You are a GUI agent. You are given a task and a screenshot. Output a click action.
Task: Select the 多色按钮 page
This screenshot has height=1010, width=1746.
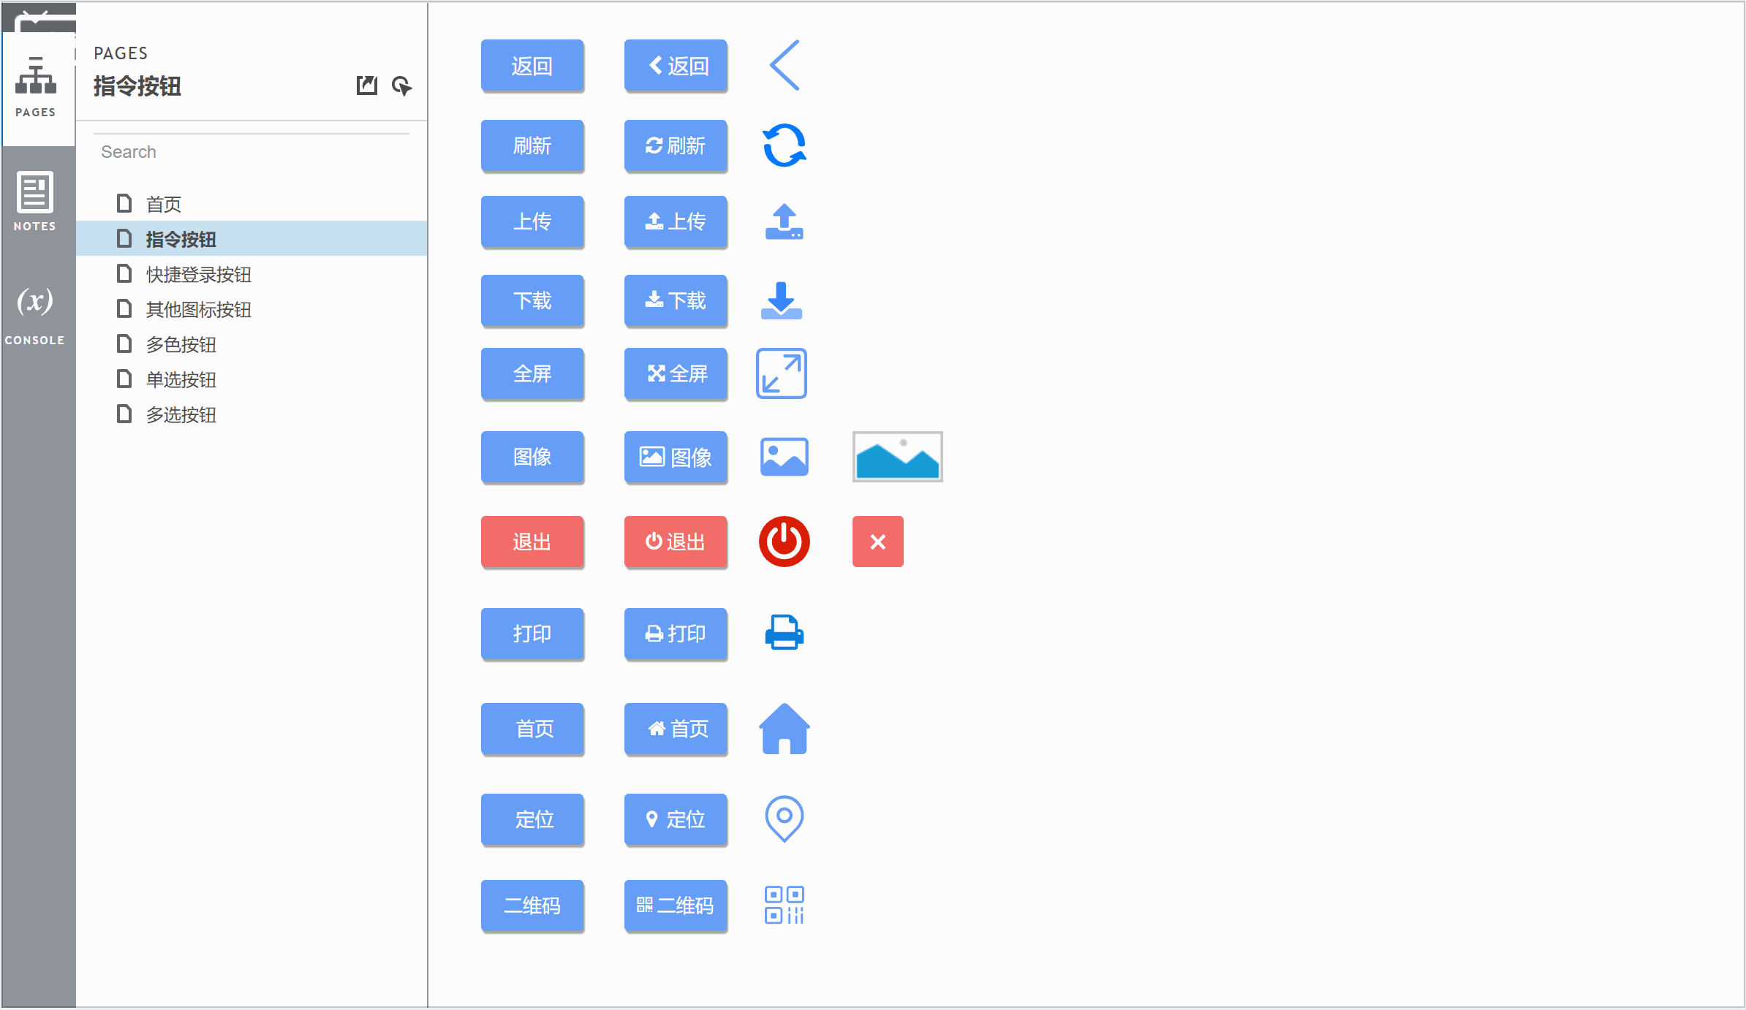tap(181, 345)
